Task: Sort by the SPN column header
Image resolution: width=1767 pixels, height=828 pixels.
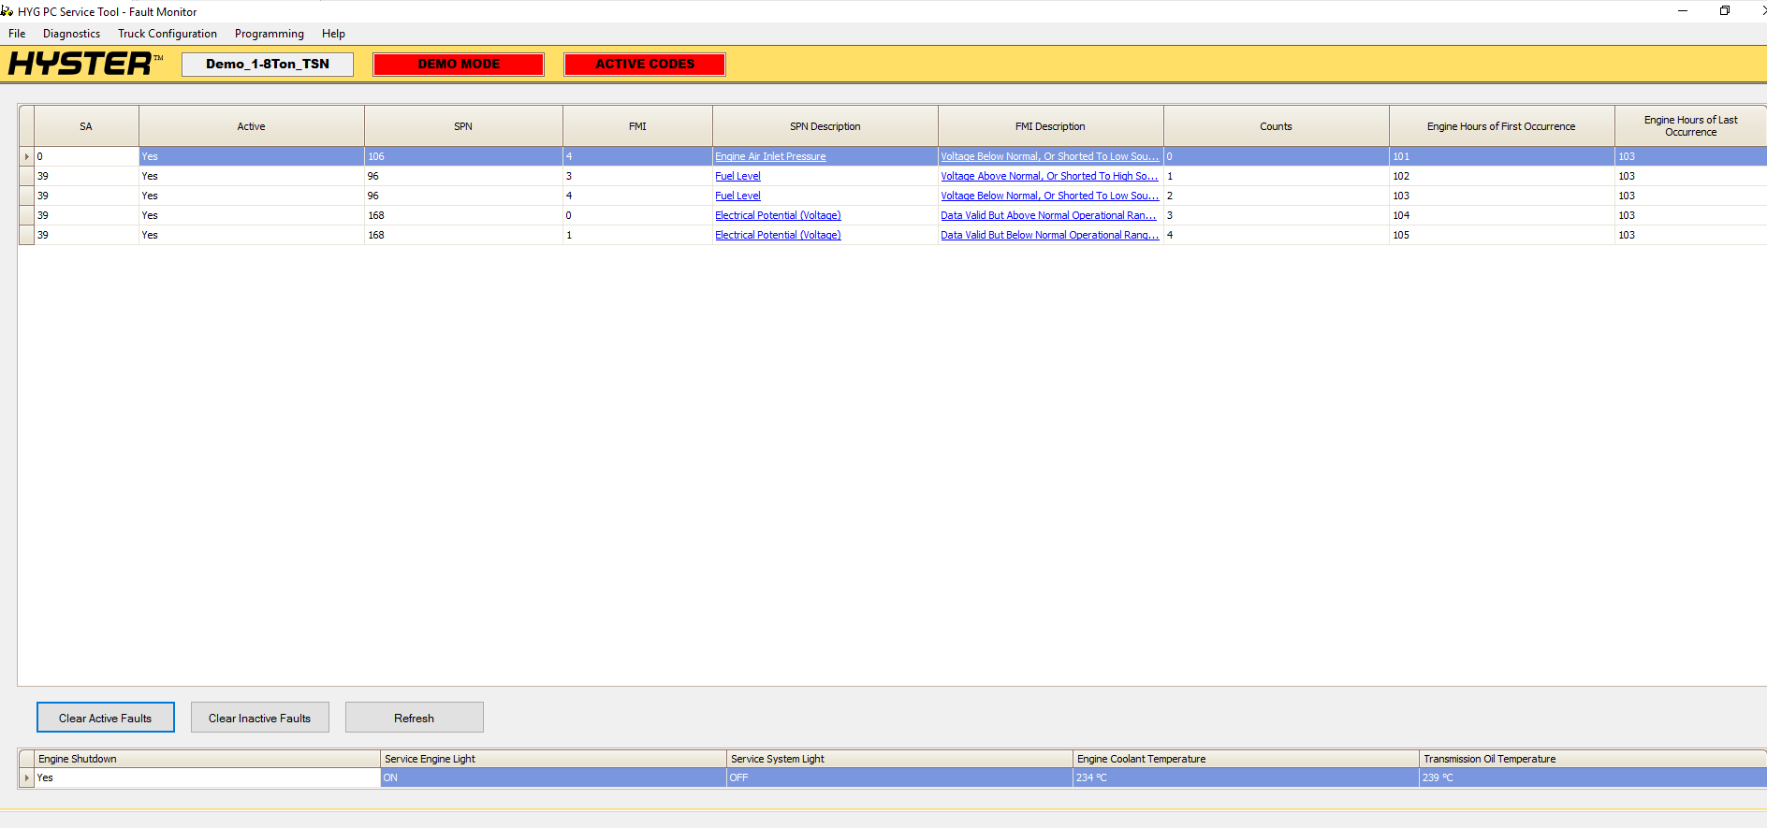Action: [x=463, y=126]
